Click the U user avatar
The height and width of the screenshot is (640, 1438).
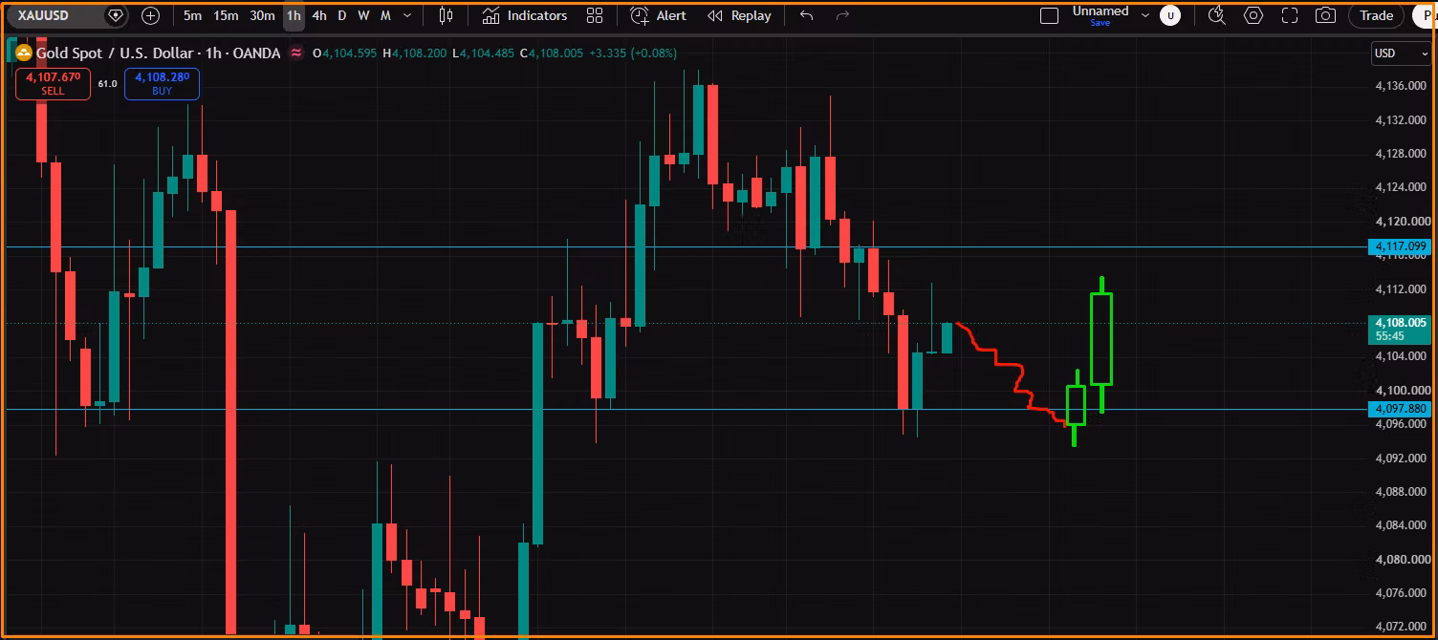pyautogui.click(x=1170, y=15)
